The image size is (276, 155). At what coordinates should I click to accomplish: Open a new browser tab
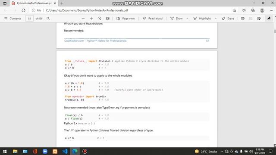[62, 3]
